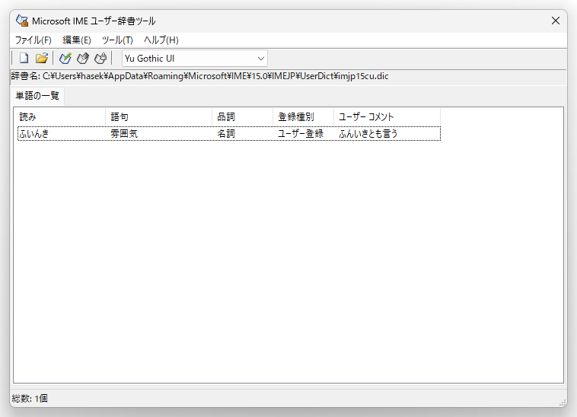Sort by the 登録種別 column header
The image size is (577, 417).
[303, 117]
